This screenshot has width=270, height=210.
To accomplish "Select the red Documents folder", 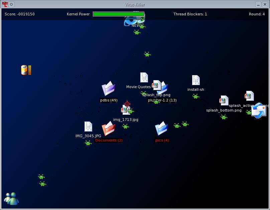I will point(108,129).
